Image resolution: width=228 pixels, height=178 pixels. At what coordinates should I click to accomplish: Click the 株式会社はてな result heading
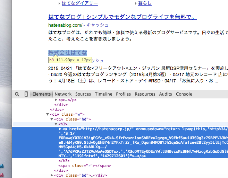pyautogui.click(x=68, y=53)
